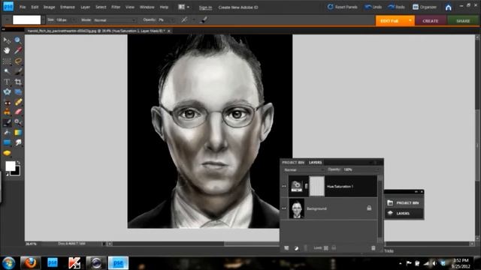Select the Crop tool
The image size is (481, 270).
pyautogui.click(x=18, y=82)
